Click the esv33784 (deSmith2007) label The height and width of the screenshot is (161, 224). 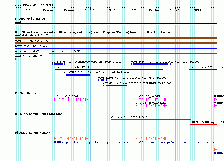pos(32,41)
